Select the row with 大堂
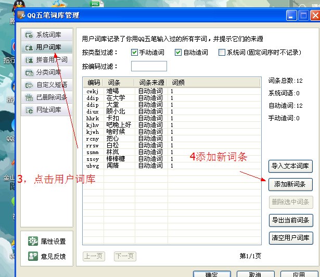This screenshot has width=320, height=277. 172,105
